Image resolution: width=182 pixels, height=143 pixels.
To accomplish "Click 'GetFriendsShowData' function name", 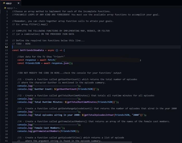I will pyautogui.click(x=32, y=50).
